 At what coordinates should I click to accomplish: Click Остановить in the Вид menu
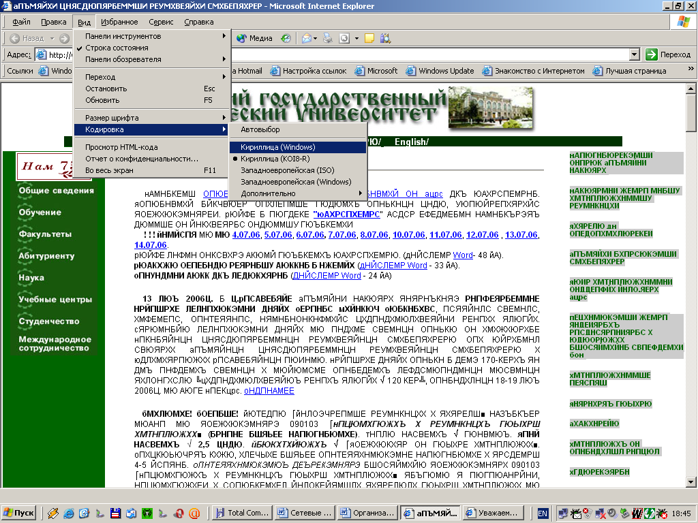coord(152,89)
